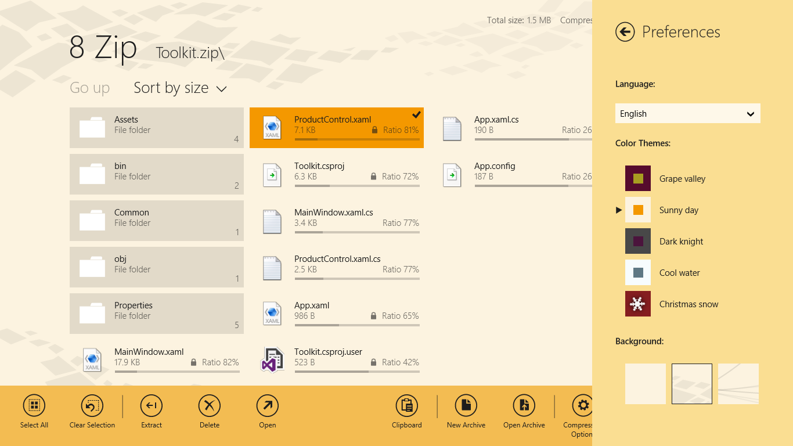Click the Ratio 65% text

tap(401, 316)
